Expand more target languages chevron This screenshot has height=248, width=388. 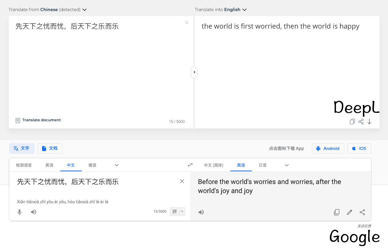click(287, 165)
